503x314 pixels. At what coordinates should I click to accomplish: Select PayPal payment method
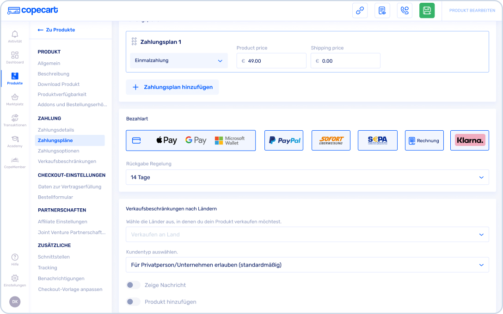coord(284,140)
